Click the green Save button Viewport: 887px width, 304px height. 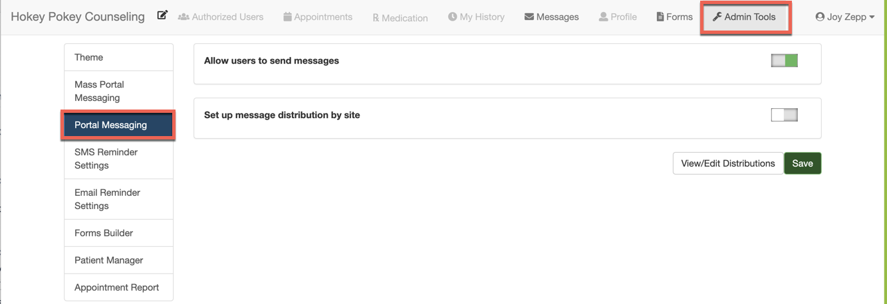(x=803, y=163)
